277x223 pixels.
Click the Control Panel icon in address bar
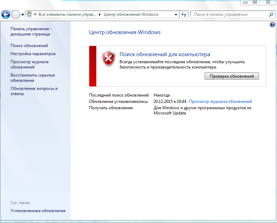pyautogui.click(x=29, y=14)
